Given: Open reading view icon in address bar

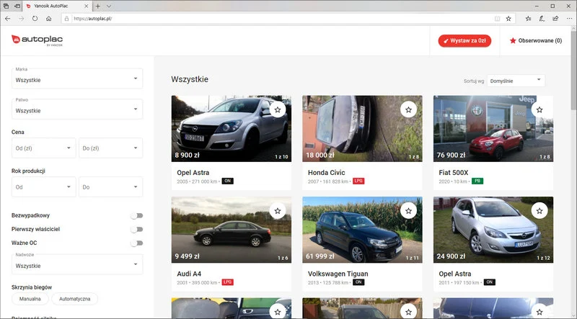Looking at the screenshot, I should coord(497,19).
